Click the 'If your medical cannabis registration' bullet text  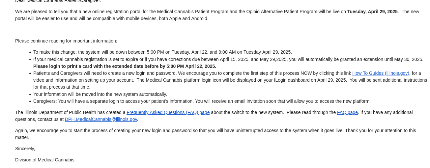pyautogui.click(x=228, y=63)
